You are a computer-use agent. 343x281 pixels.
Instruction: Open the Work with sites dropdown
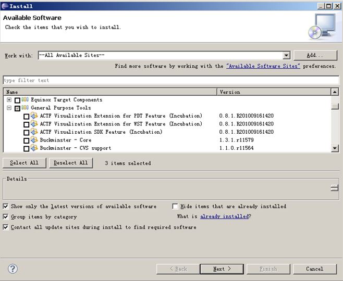(286, 56)
